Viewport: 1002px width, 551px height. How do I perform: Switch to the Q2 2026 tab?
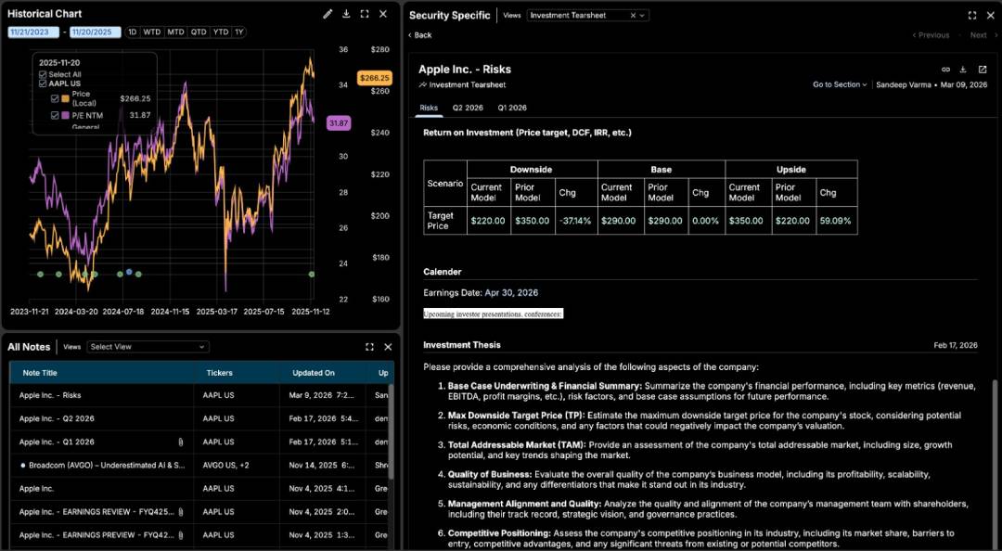click(468, 108)
